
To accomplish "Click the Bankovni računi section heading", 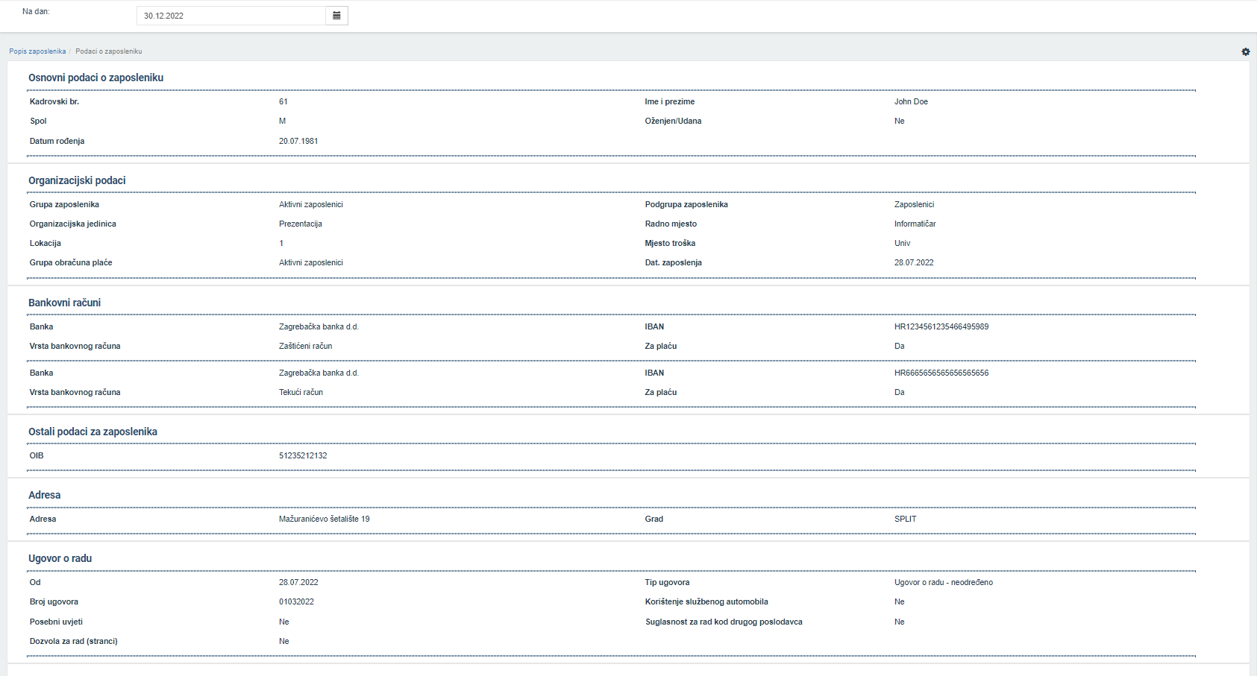I will (x=64, y=303).
